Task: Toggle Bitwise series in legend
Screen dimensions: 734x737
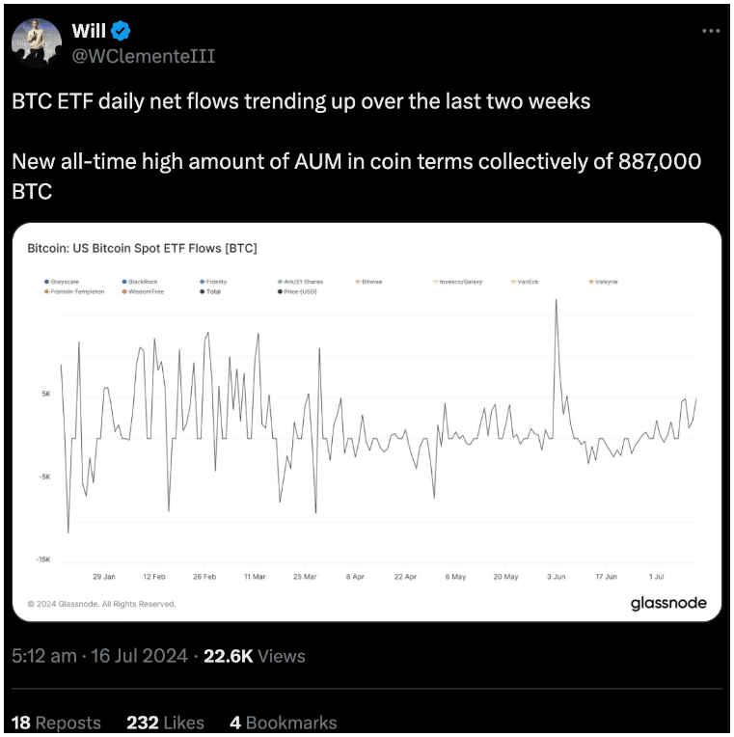Action: pos(368,282)
